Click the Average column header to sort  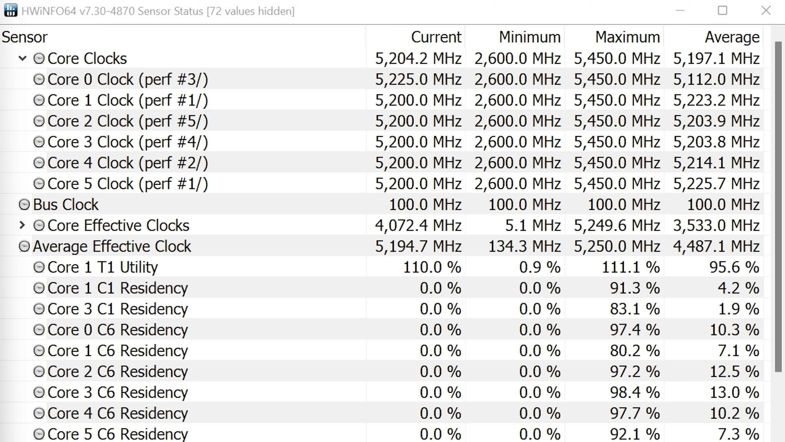click(x=732, y=37)
